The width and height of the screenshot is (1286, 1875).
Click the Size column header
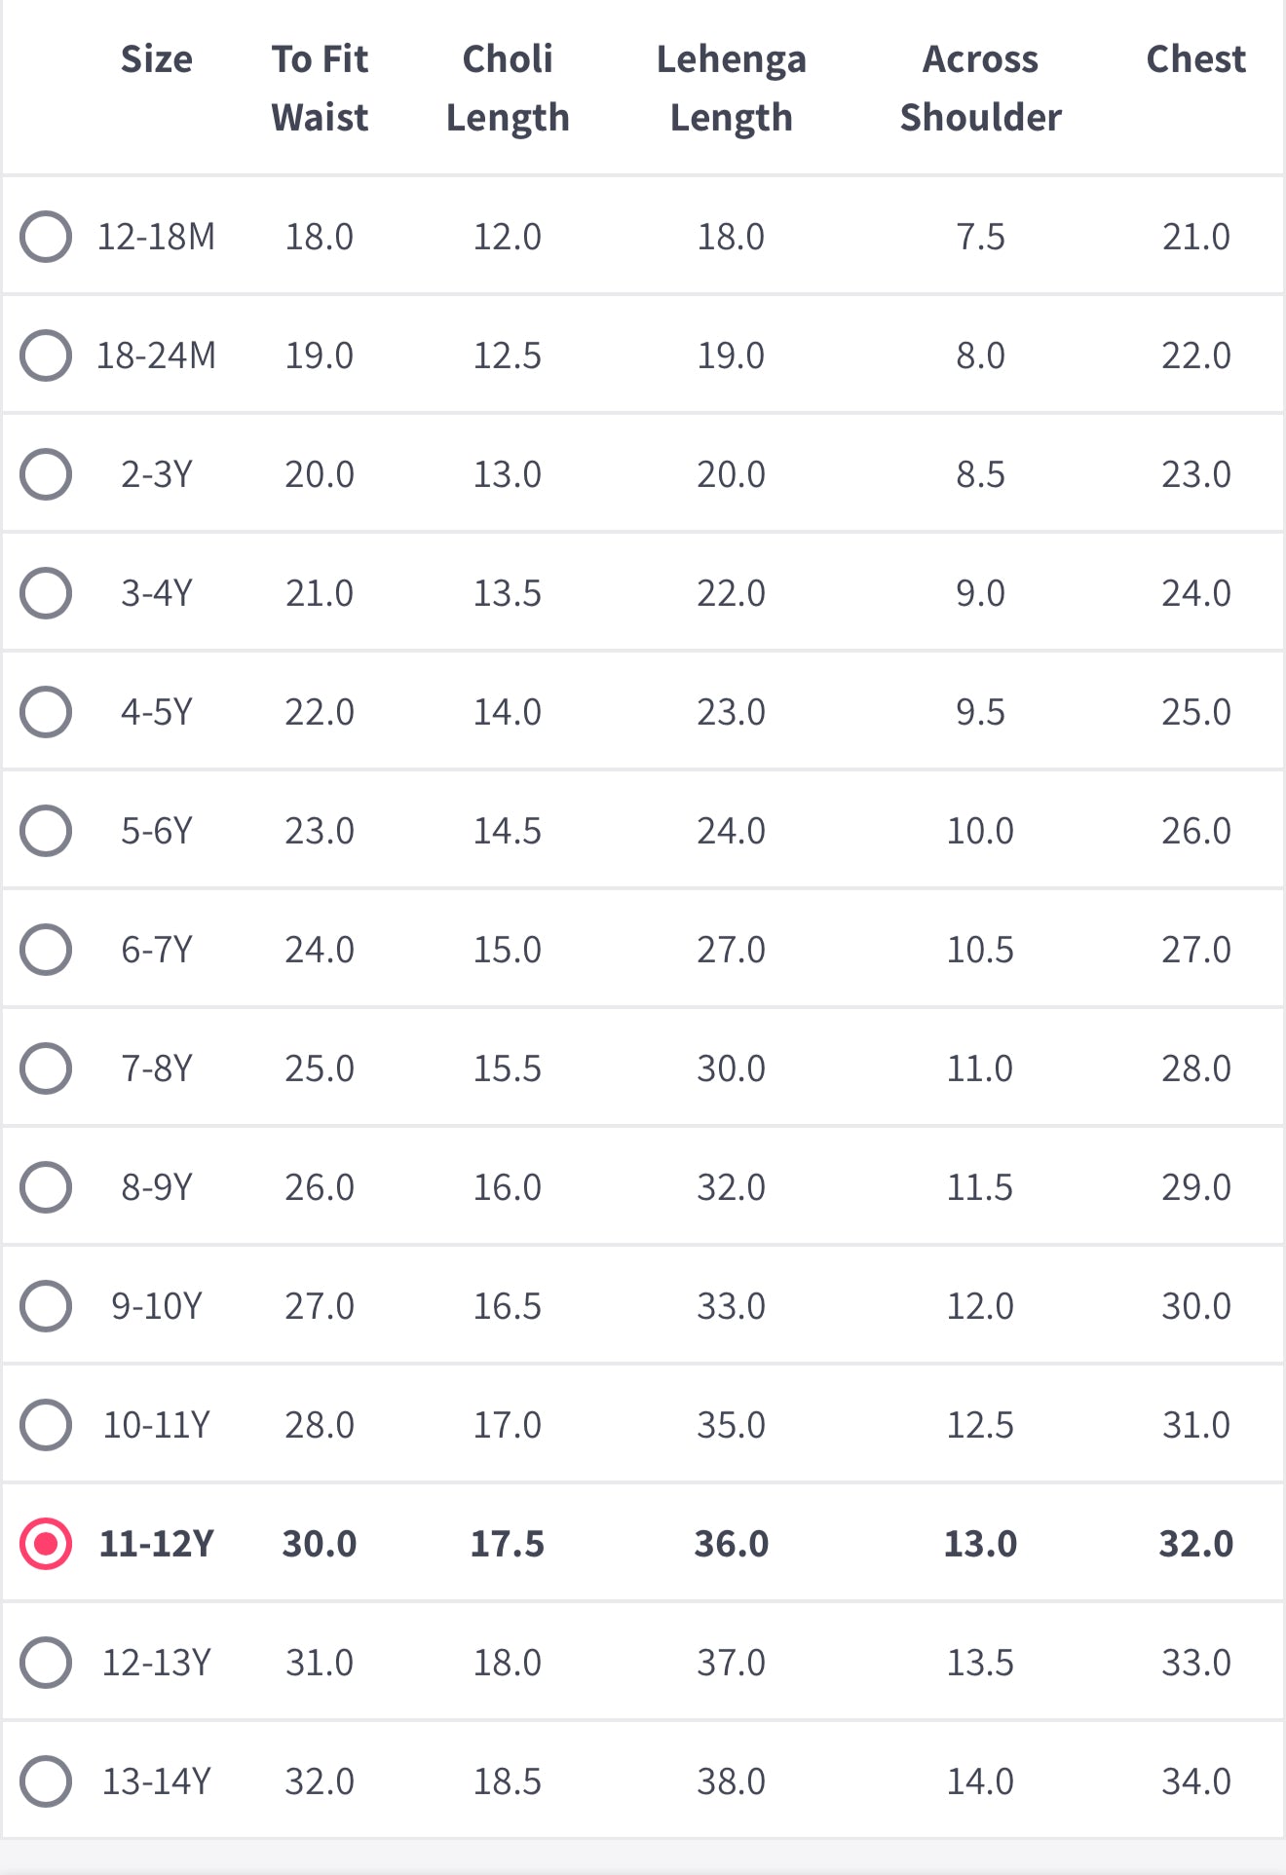point(156,59)
